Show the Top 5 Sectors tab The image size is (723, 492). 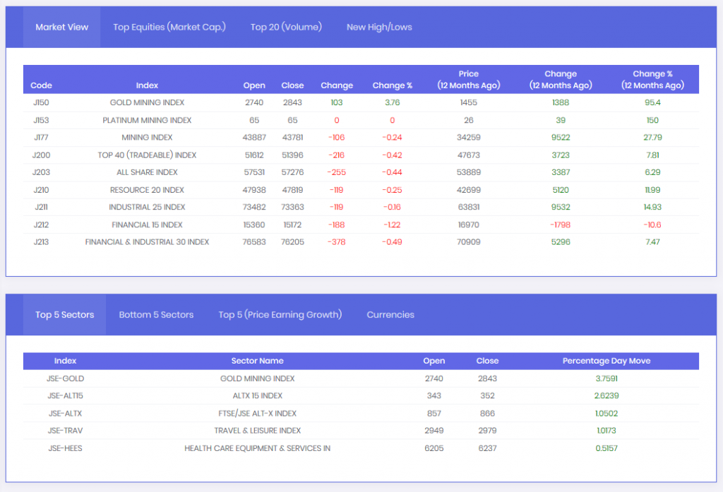[x=64, y=315]
